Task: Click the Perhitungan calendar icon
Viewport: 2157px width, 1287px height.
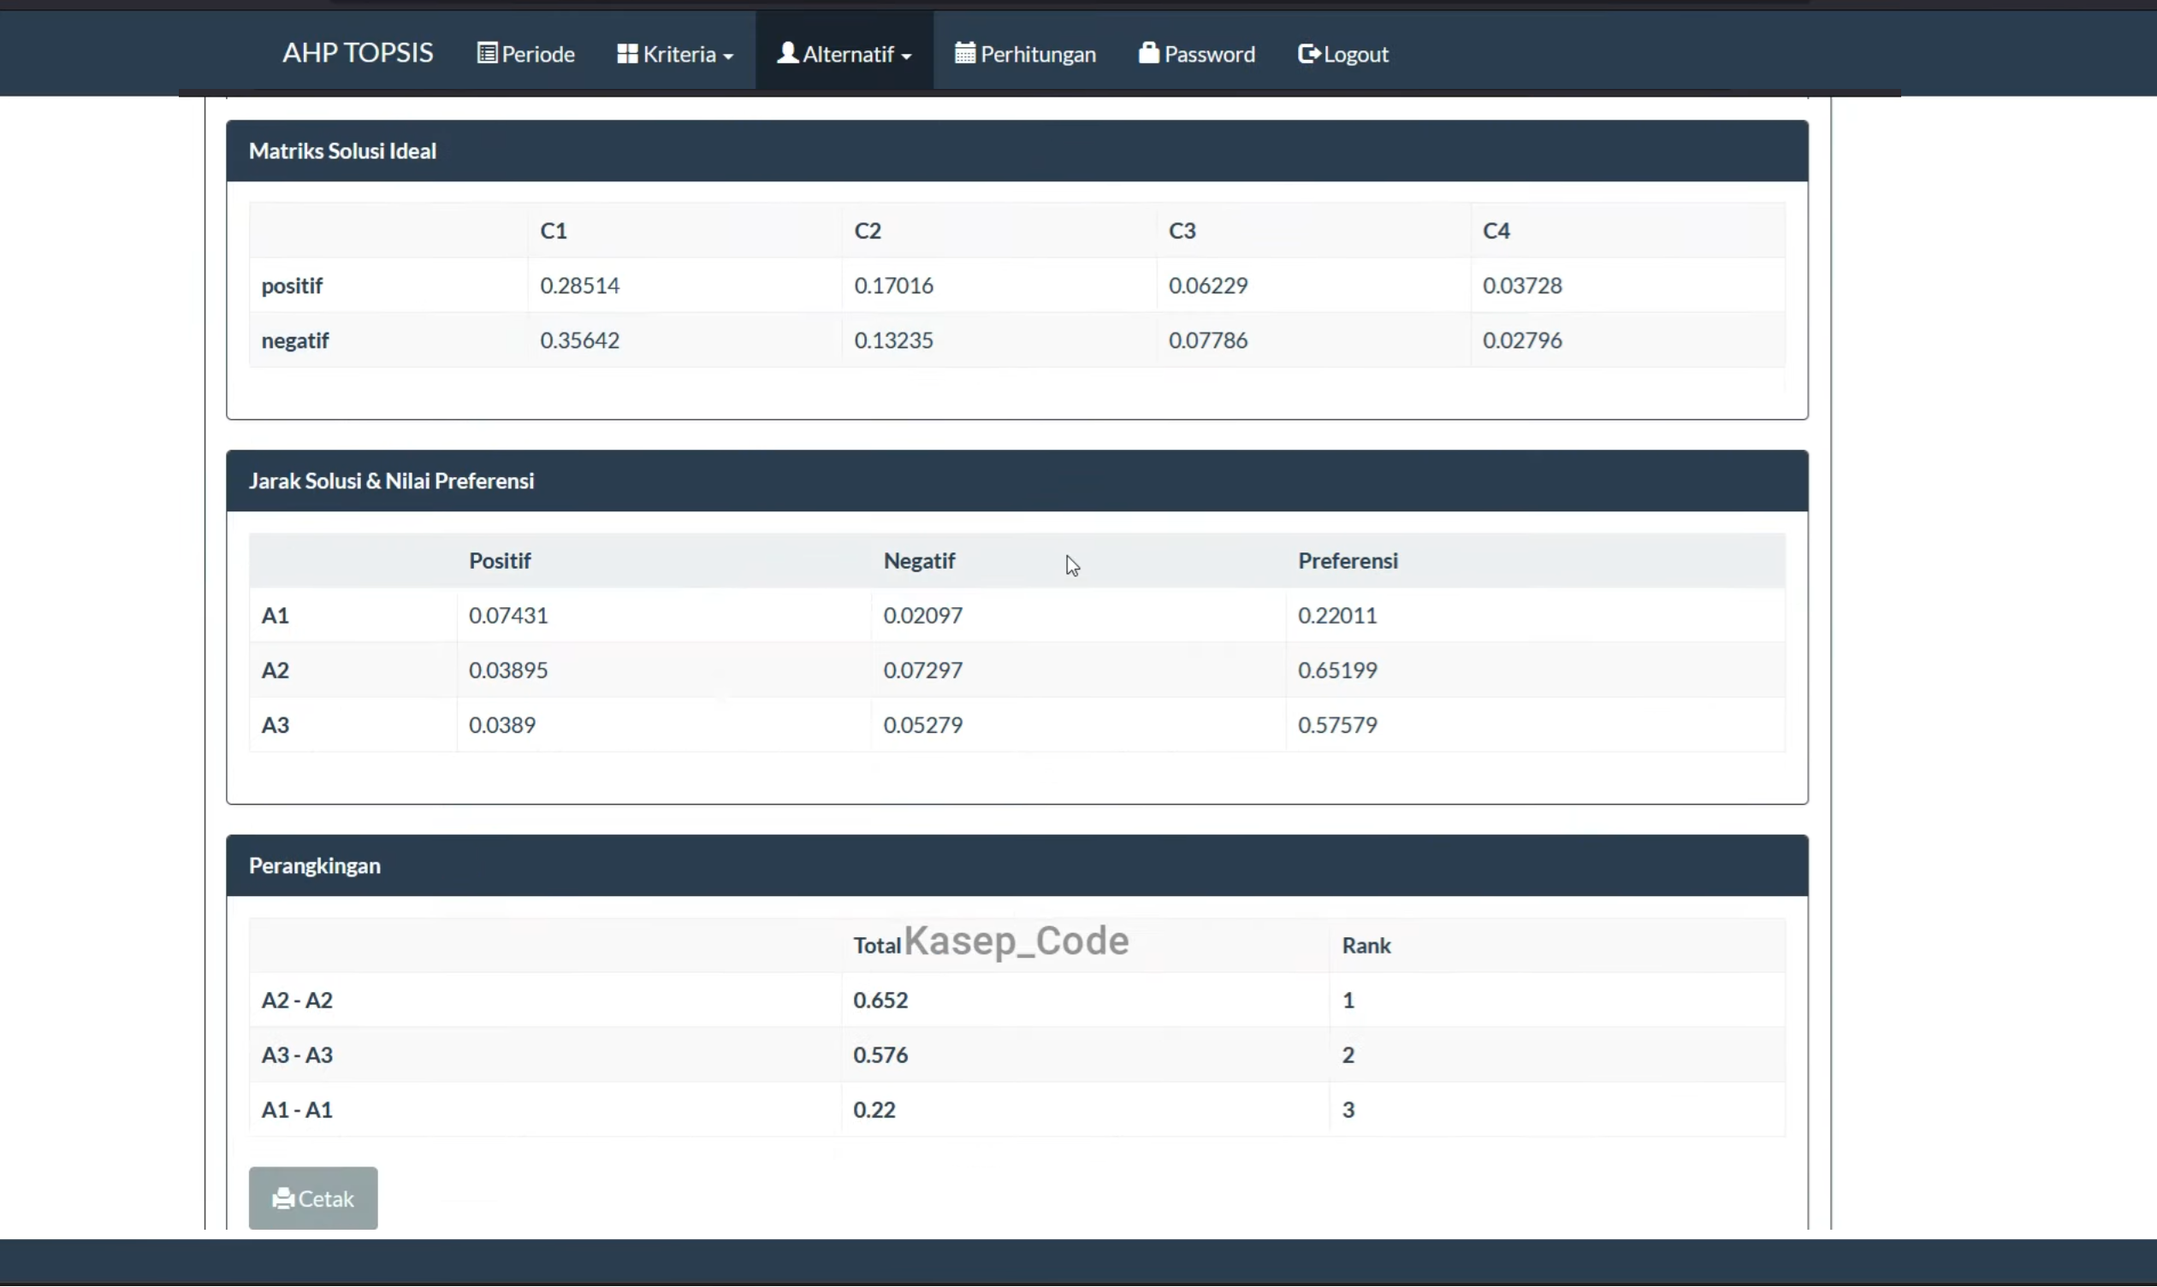Action: (x=965, y=53)
